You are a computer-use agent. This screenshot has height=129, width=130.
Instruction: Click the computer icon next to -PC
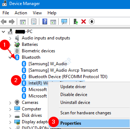pos(10,32)
